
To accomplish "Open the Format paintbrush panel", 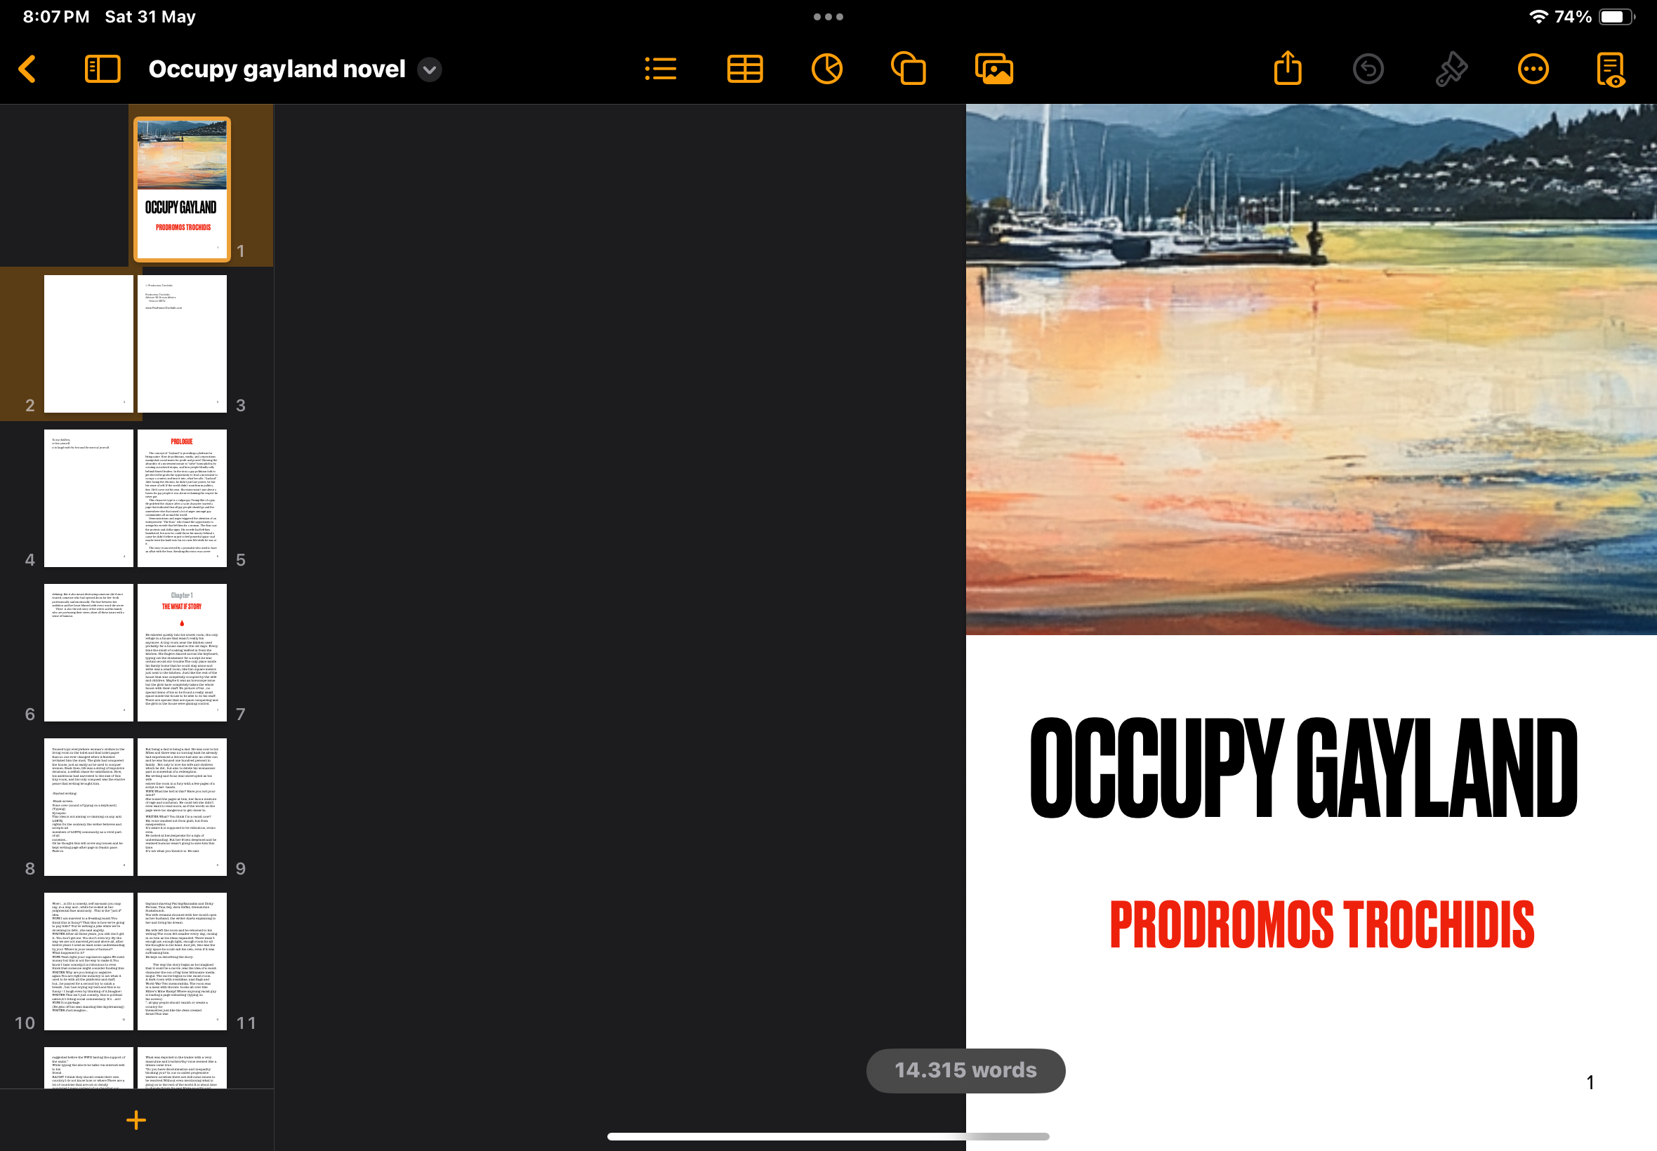I will click(x=1451, y=69).
